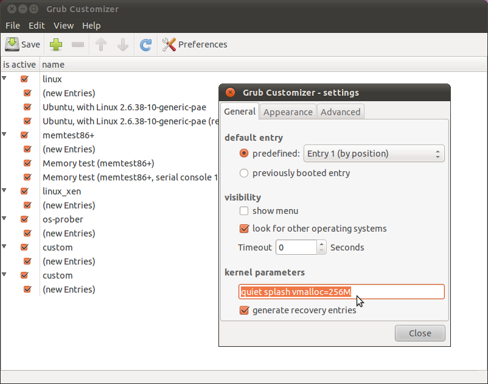
Task: Select previously booted entry radio button
Action: pos(244,173)
